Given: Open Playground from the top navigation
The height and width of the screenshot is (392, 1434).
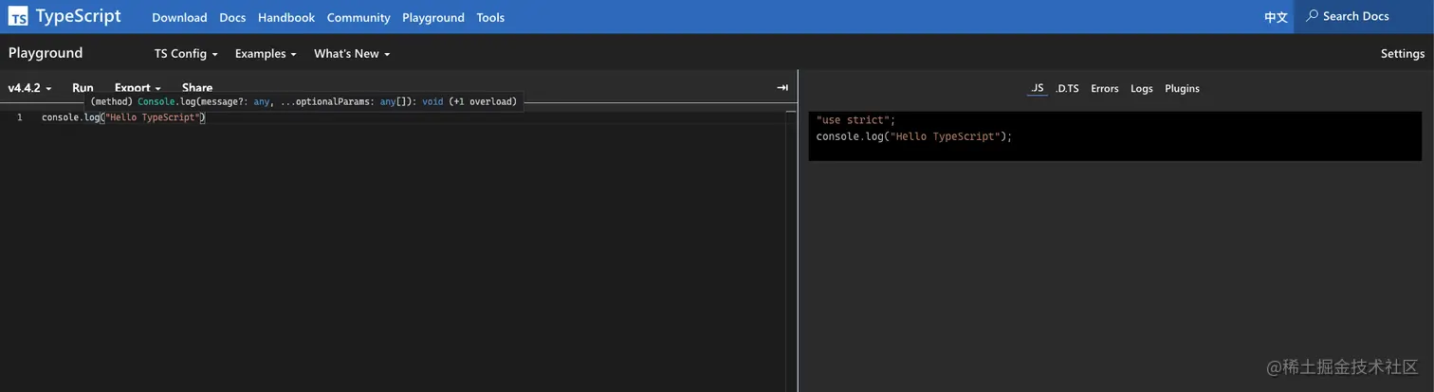Looking at the screenshot, I should coord(433,17).
